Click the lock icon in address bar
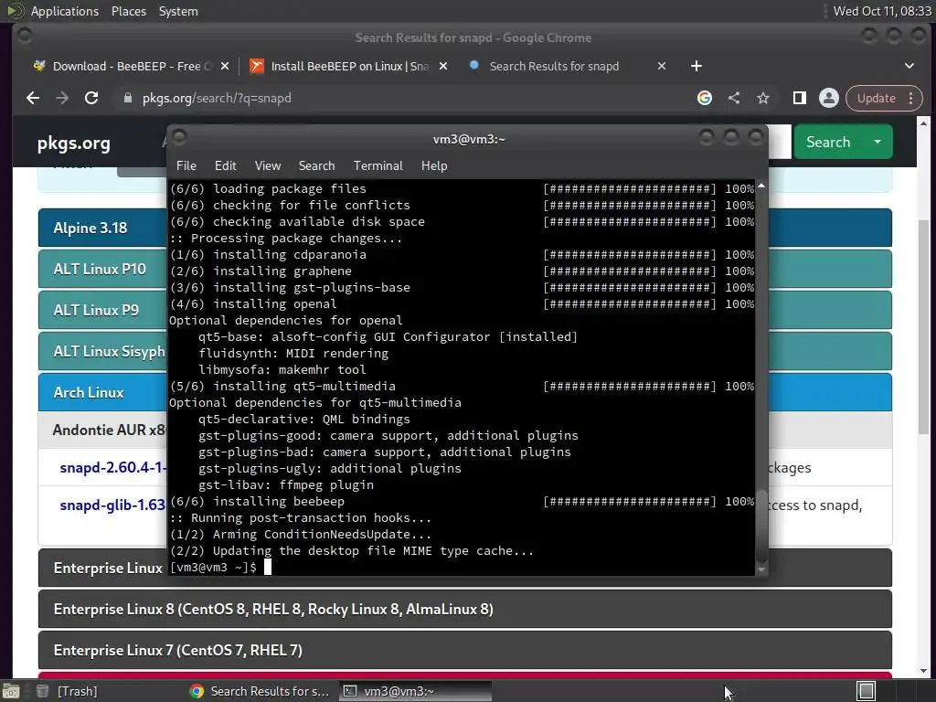936x702 pixels. pyautogui.click(x=128, y=98)
